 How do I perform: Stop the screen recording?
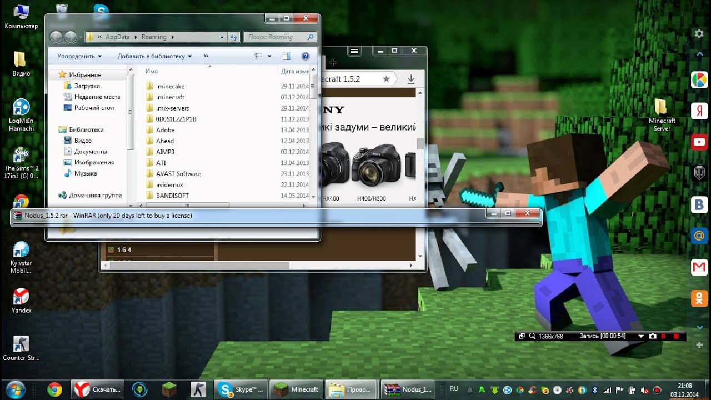[676, 336]
